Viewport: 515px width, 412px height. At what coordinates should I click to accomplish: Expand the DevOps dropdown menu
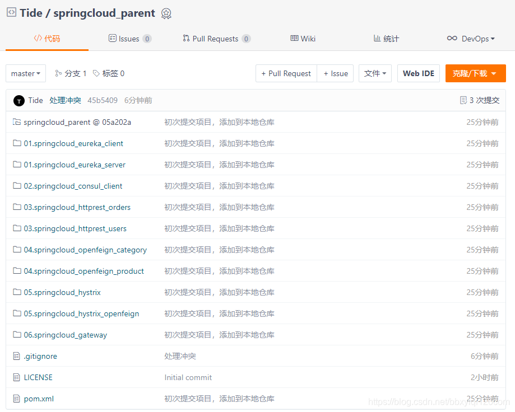coord(471,39)
